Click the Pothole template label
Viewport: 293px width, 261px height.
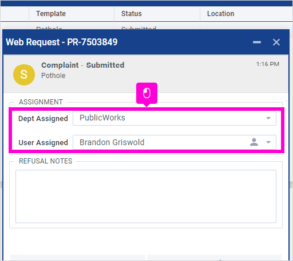pyautogui.click(x=53, y=76)
